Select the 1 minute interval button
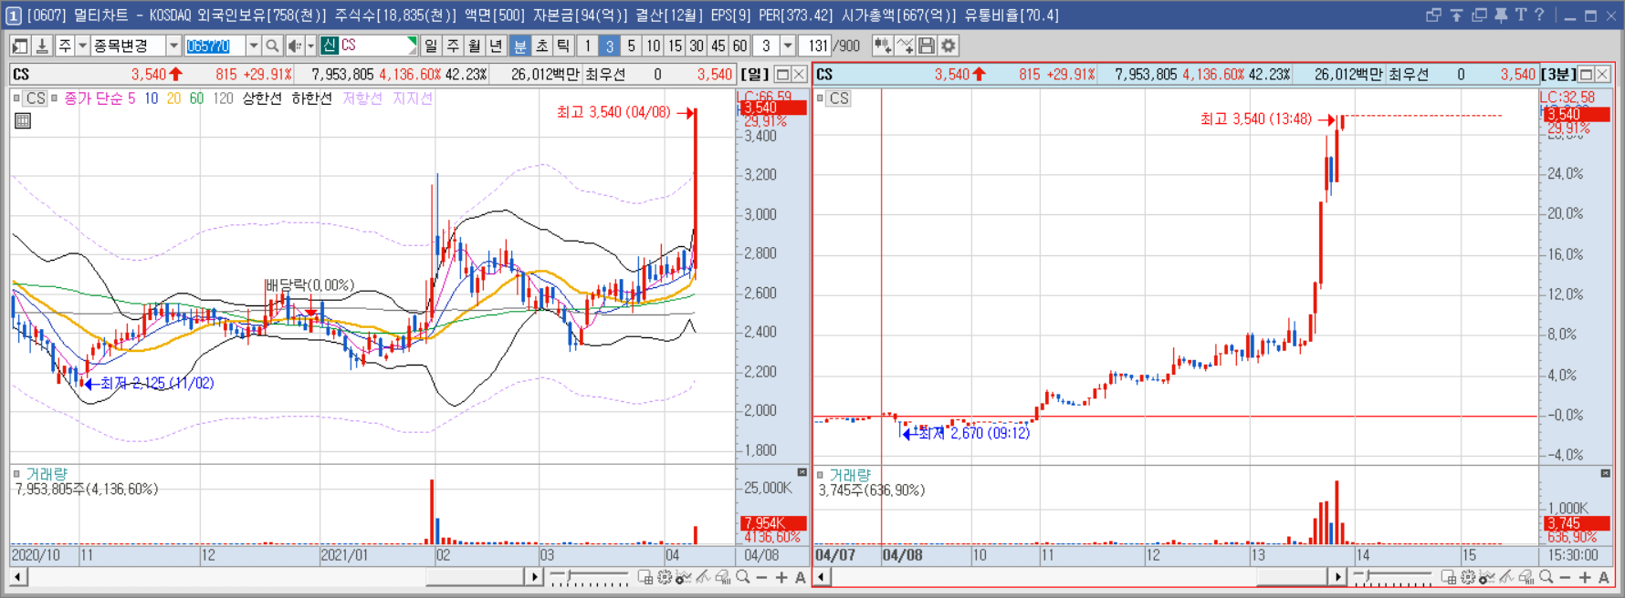The image size is (1625, 598). [587, 46]
